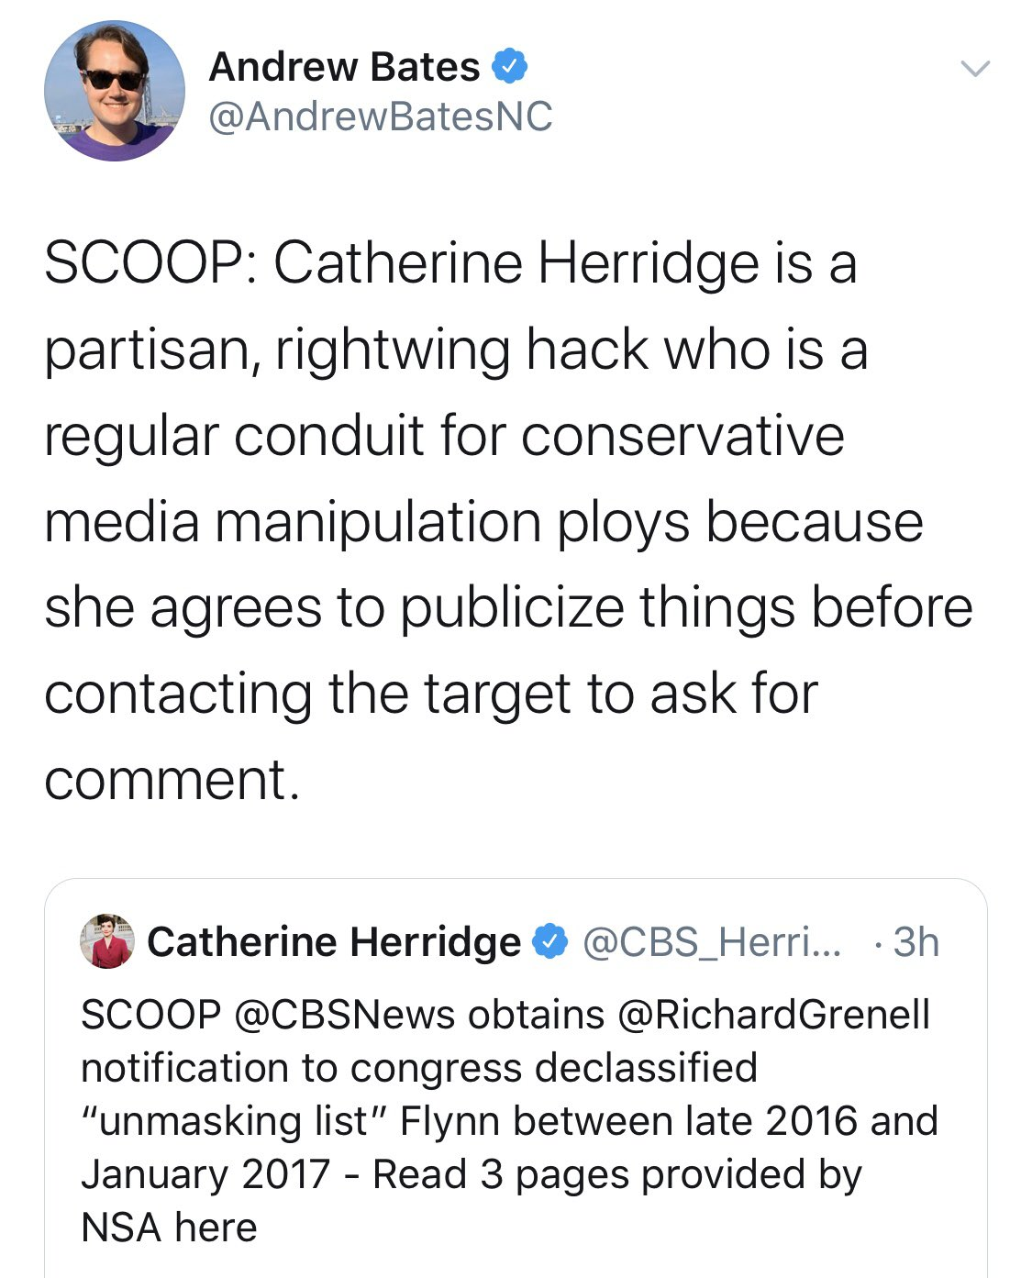This screenshot has height=1278, width=1032.
Task: Open the Andrew Bates display name
Action: (x=344, y=67)
